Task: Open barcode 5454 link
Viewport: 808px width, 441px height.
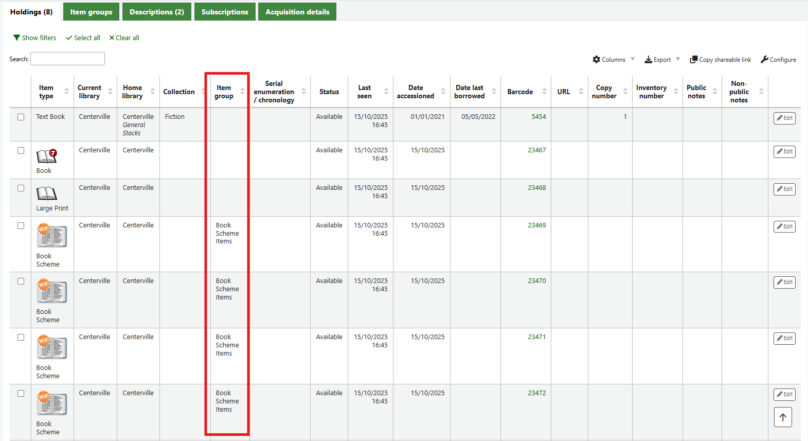Action: [538, 117]
